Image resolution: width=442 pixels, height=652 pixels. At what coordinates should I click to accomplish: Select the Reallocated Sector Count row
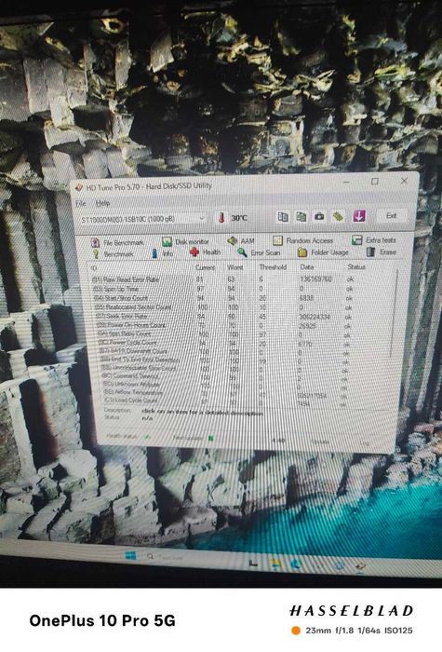coord(222,307)
